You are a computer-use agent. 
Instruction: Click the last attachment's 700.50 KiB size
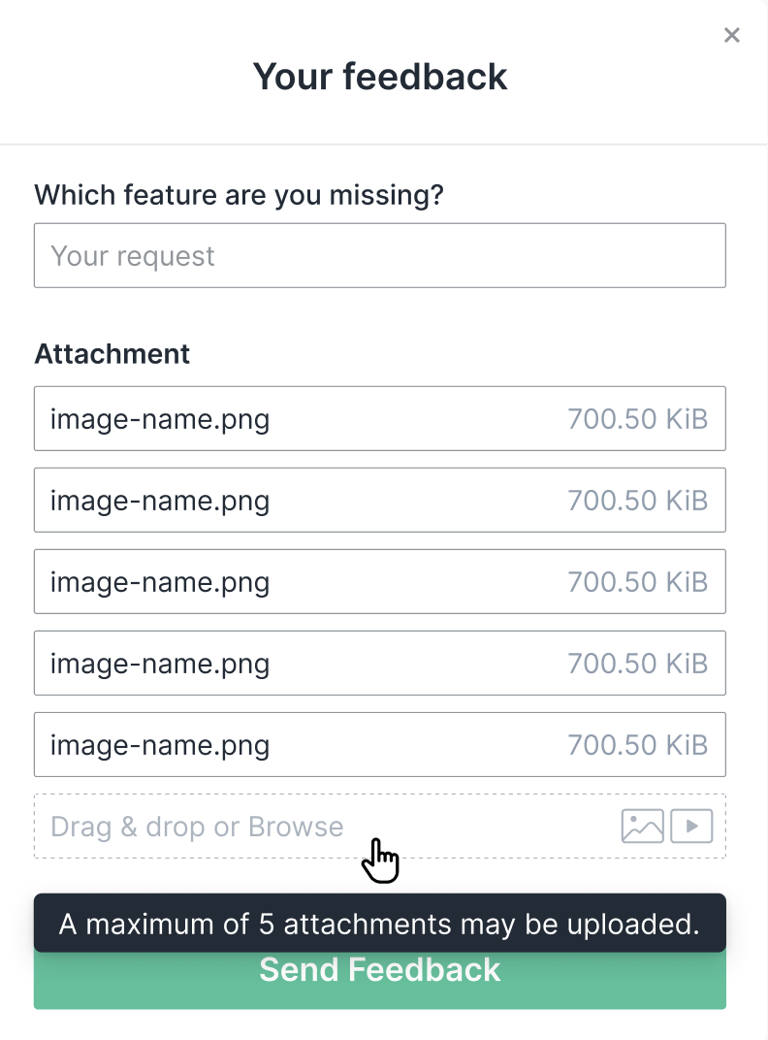637,745
